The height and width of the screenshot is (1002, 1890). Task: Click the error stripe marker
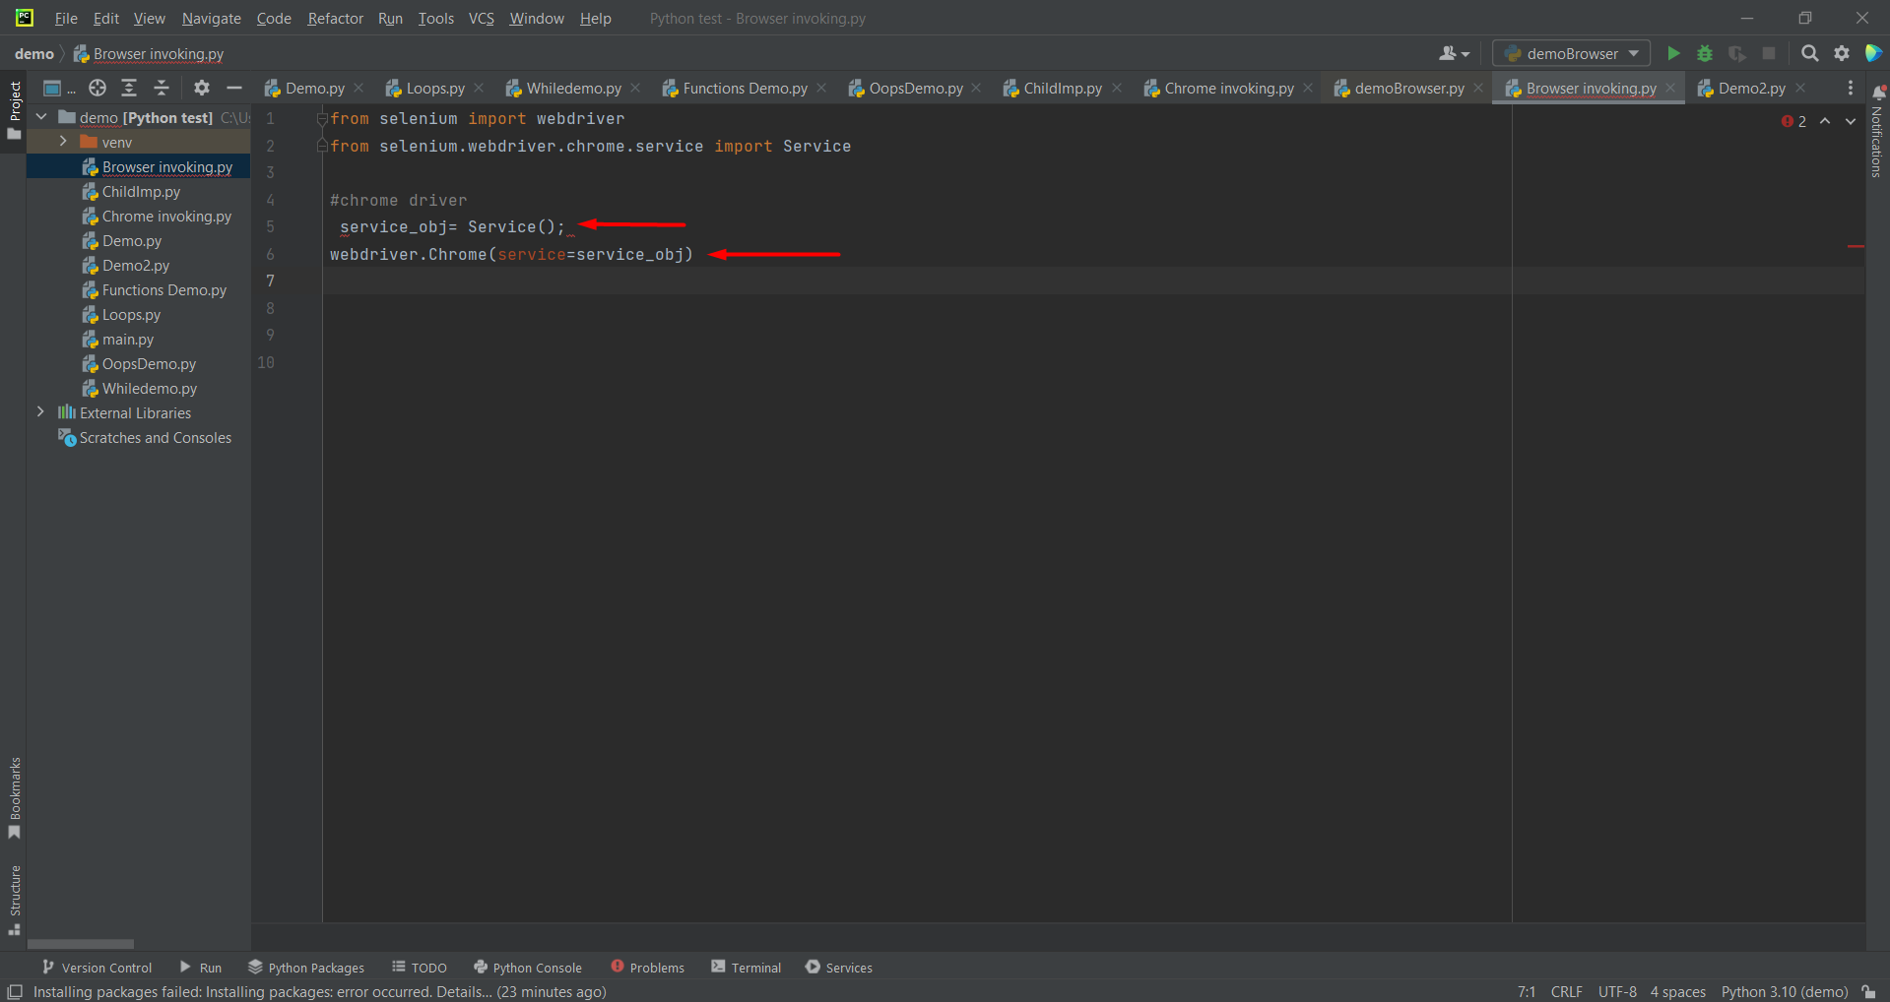click(1856, 246)
